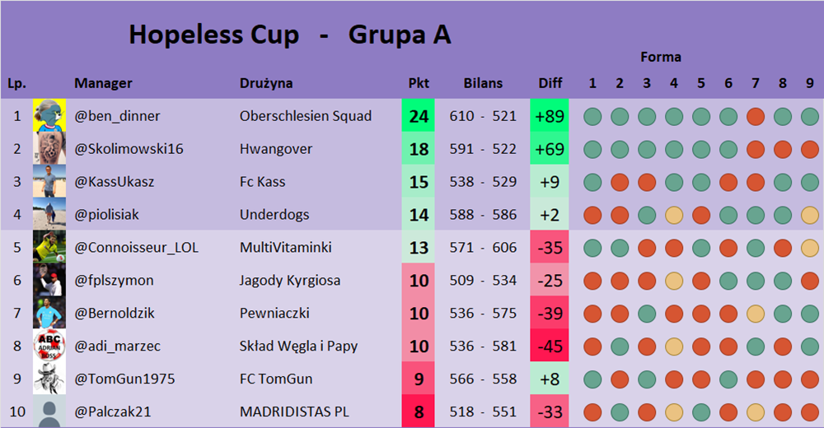Click the Pkt column header

419,83
